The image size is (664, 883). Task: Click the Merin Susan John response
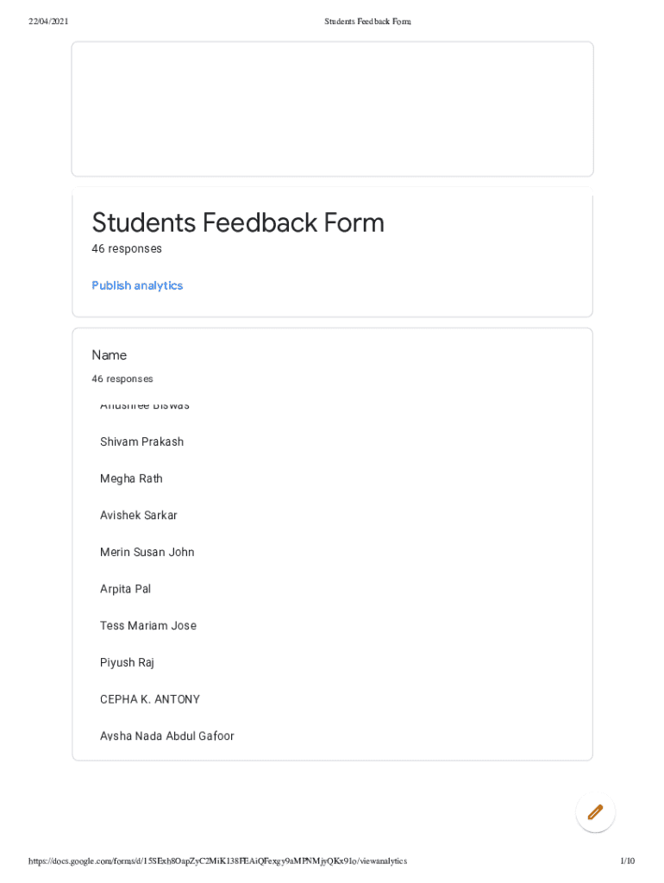click(x=147, y=552)
